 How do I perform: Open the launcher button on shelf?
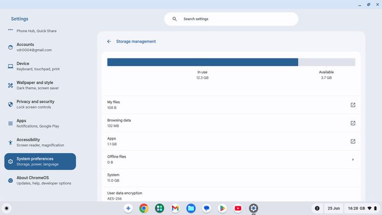click(x=7, y=208)
